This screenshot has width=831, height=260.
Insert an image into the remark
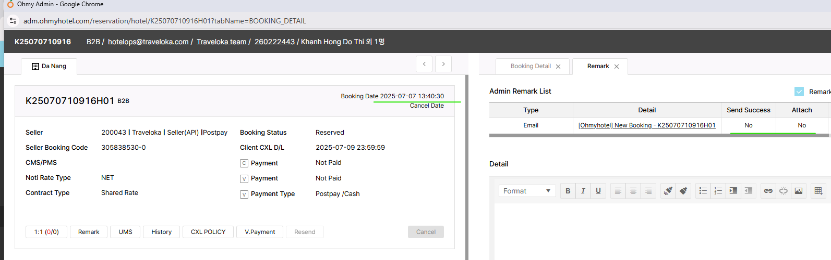click(x=799, y=191)
